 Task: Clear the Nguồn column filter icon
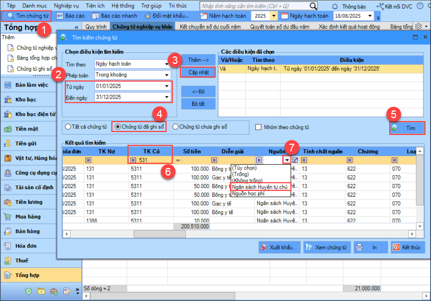point(295,160)
